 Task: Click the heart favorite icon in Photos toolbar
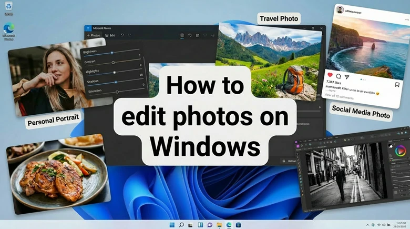click(x=205, y=35)
